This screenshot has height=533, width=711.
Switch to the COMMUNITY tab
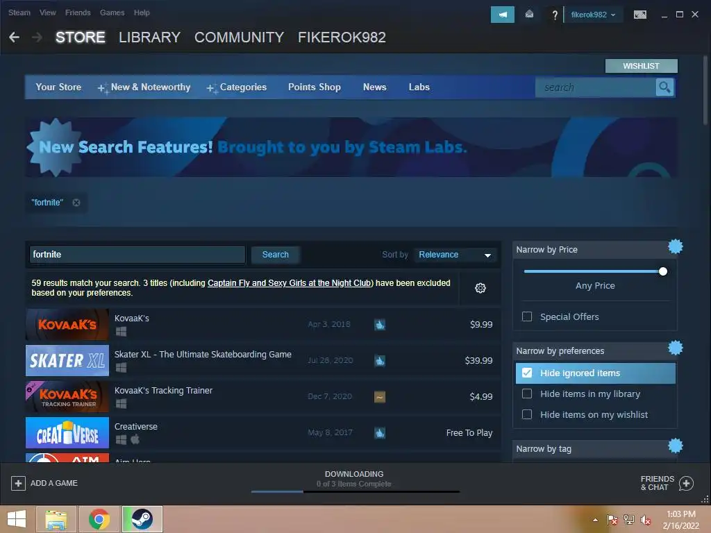(x=239, y=37)
